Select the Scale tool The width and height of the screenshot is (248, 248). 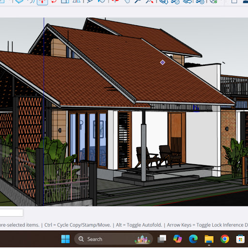65,1
